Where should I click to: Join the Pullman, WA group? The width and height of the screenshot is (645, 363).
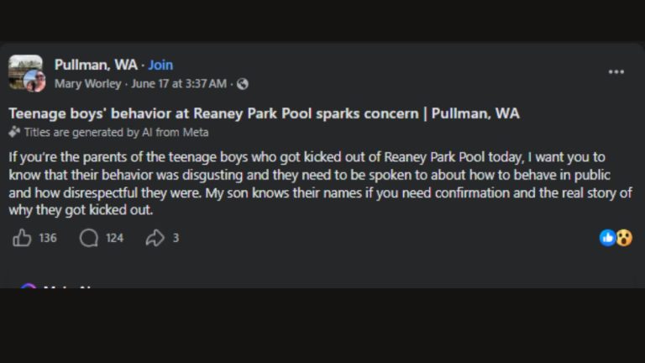point(160,65)
